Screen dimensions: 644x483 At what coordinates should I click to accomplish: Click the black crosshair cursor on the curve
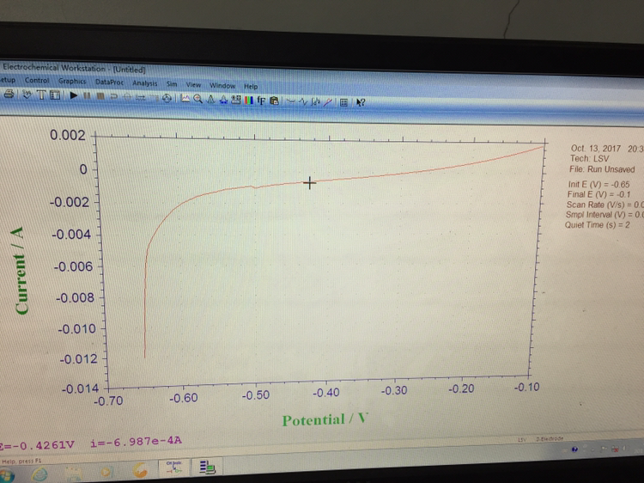310,183
